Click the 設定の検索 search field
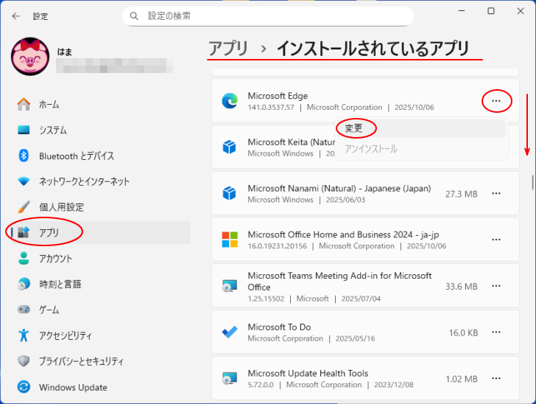536x404 pixels. (268, 16)
